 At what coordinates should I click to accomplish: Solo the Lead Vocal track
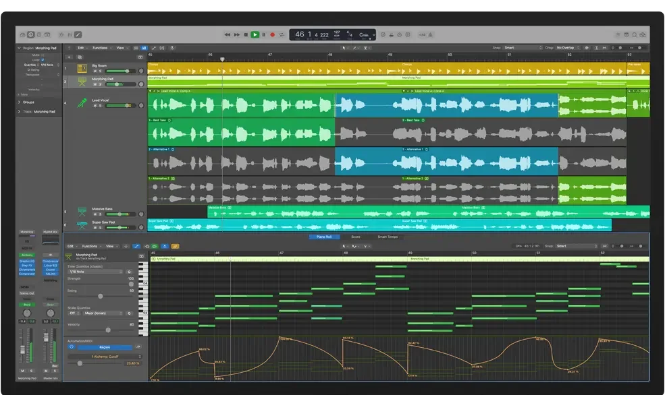click(99, 104)
